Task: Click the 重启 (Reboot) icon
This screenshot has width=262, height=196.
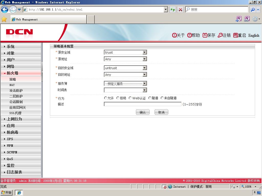Action: click(235, 35)
